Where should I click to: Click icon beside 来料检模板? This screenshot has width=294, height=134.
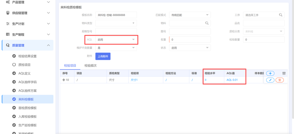coord(14,99)
